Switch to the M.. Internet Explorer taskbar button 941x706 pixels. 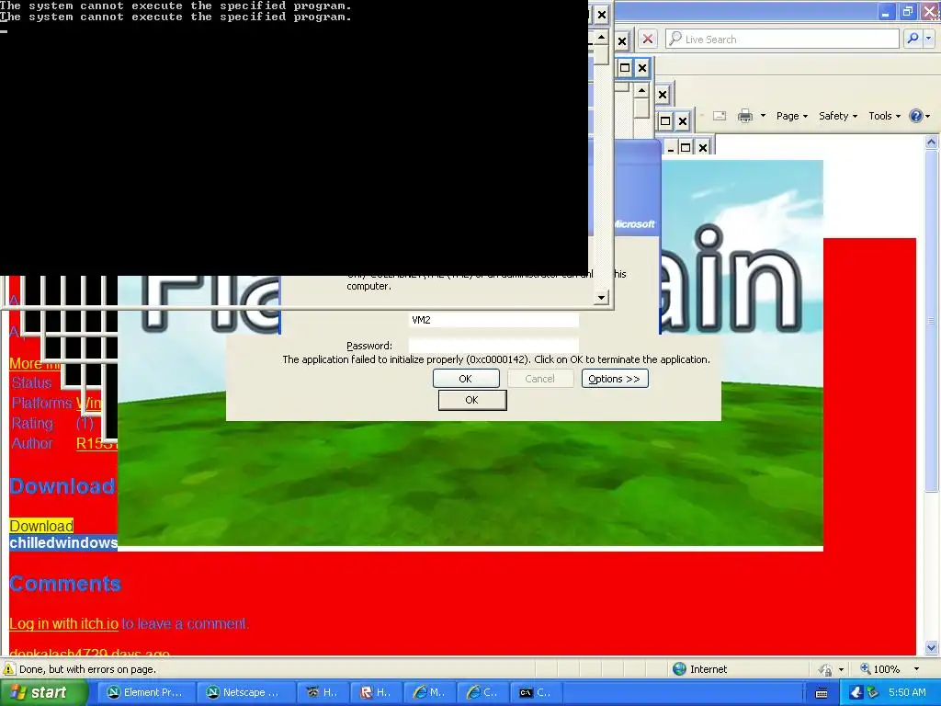pos(428,692)
